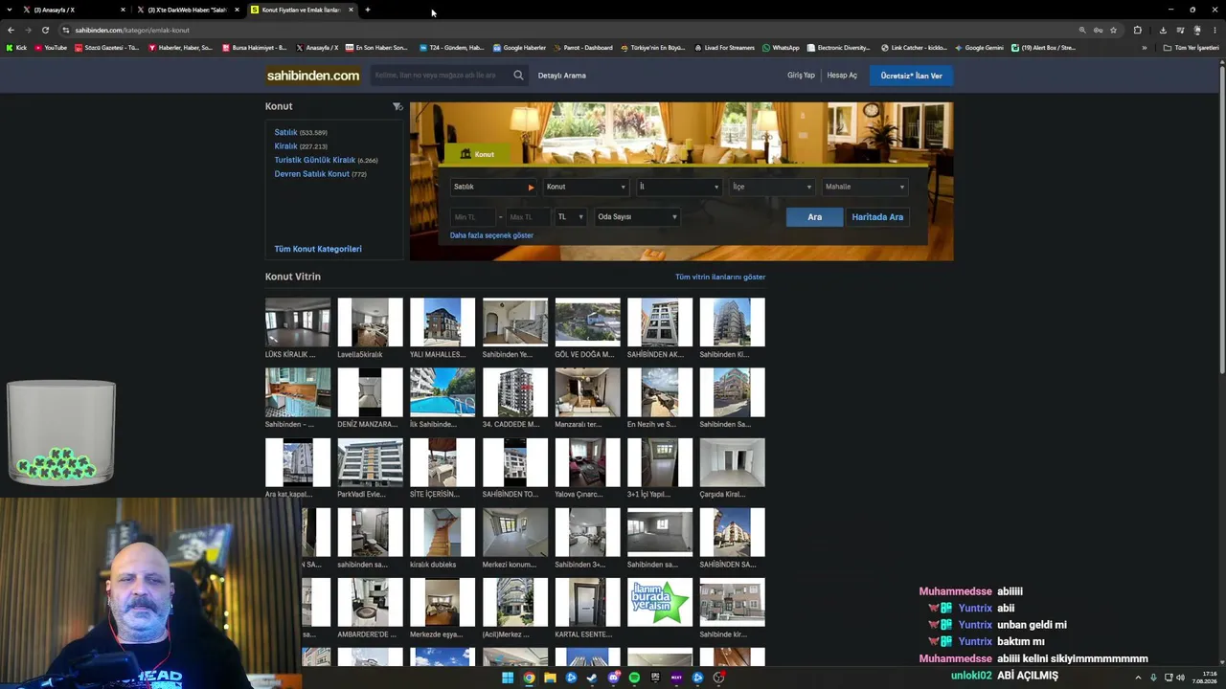The height and width of the screenshot is (689, 1226).
Task: Expand the bookmarks overflow chevron
Action: click(1144, 48)
